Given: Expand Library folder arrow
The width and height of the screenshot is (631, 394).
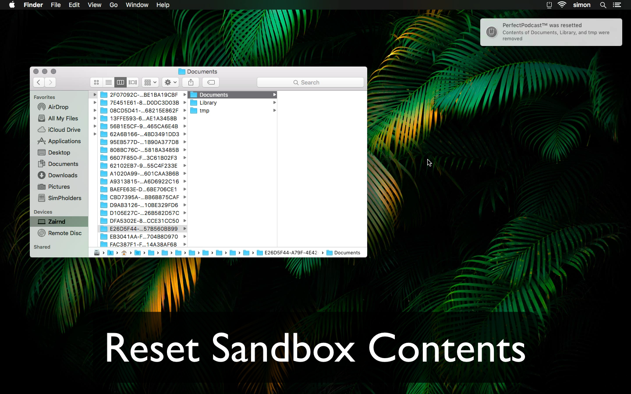Looking at the screenshot, I should click(274, 102).
